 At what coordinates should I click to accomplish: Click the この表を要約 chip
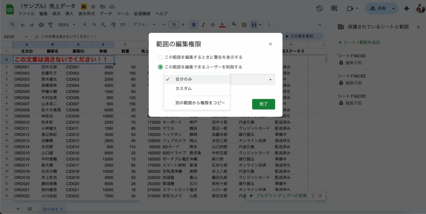coord(302,36)
